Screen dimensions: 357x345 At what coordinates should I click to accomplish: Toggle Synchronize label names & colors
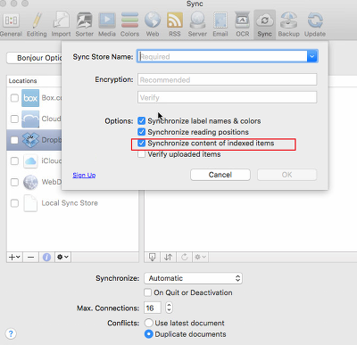tap(142, 121)
